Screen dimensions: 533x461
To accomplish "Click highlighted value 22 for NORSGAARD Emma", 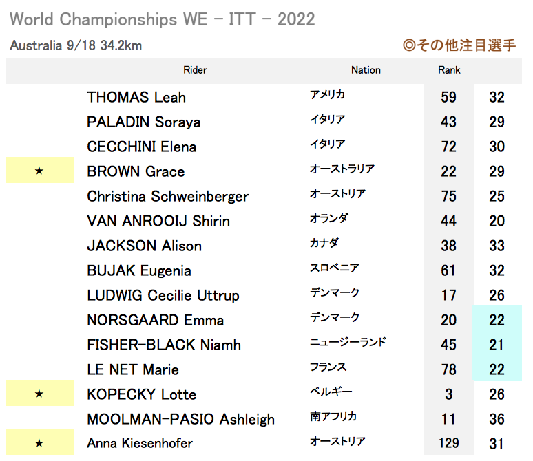I will pyautogui.click(x=497, y=320).
